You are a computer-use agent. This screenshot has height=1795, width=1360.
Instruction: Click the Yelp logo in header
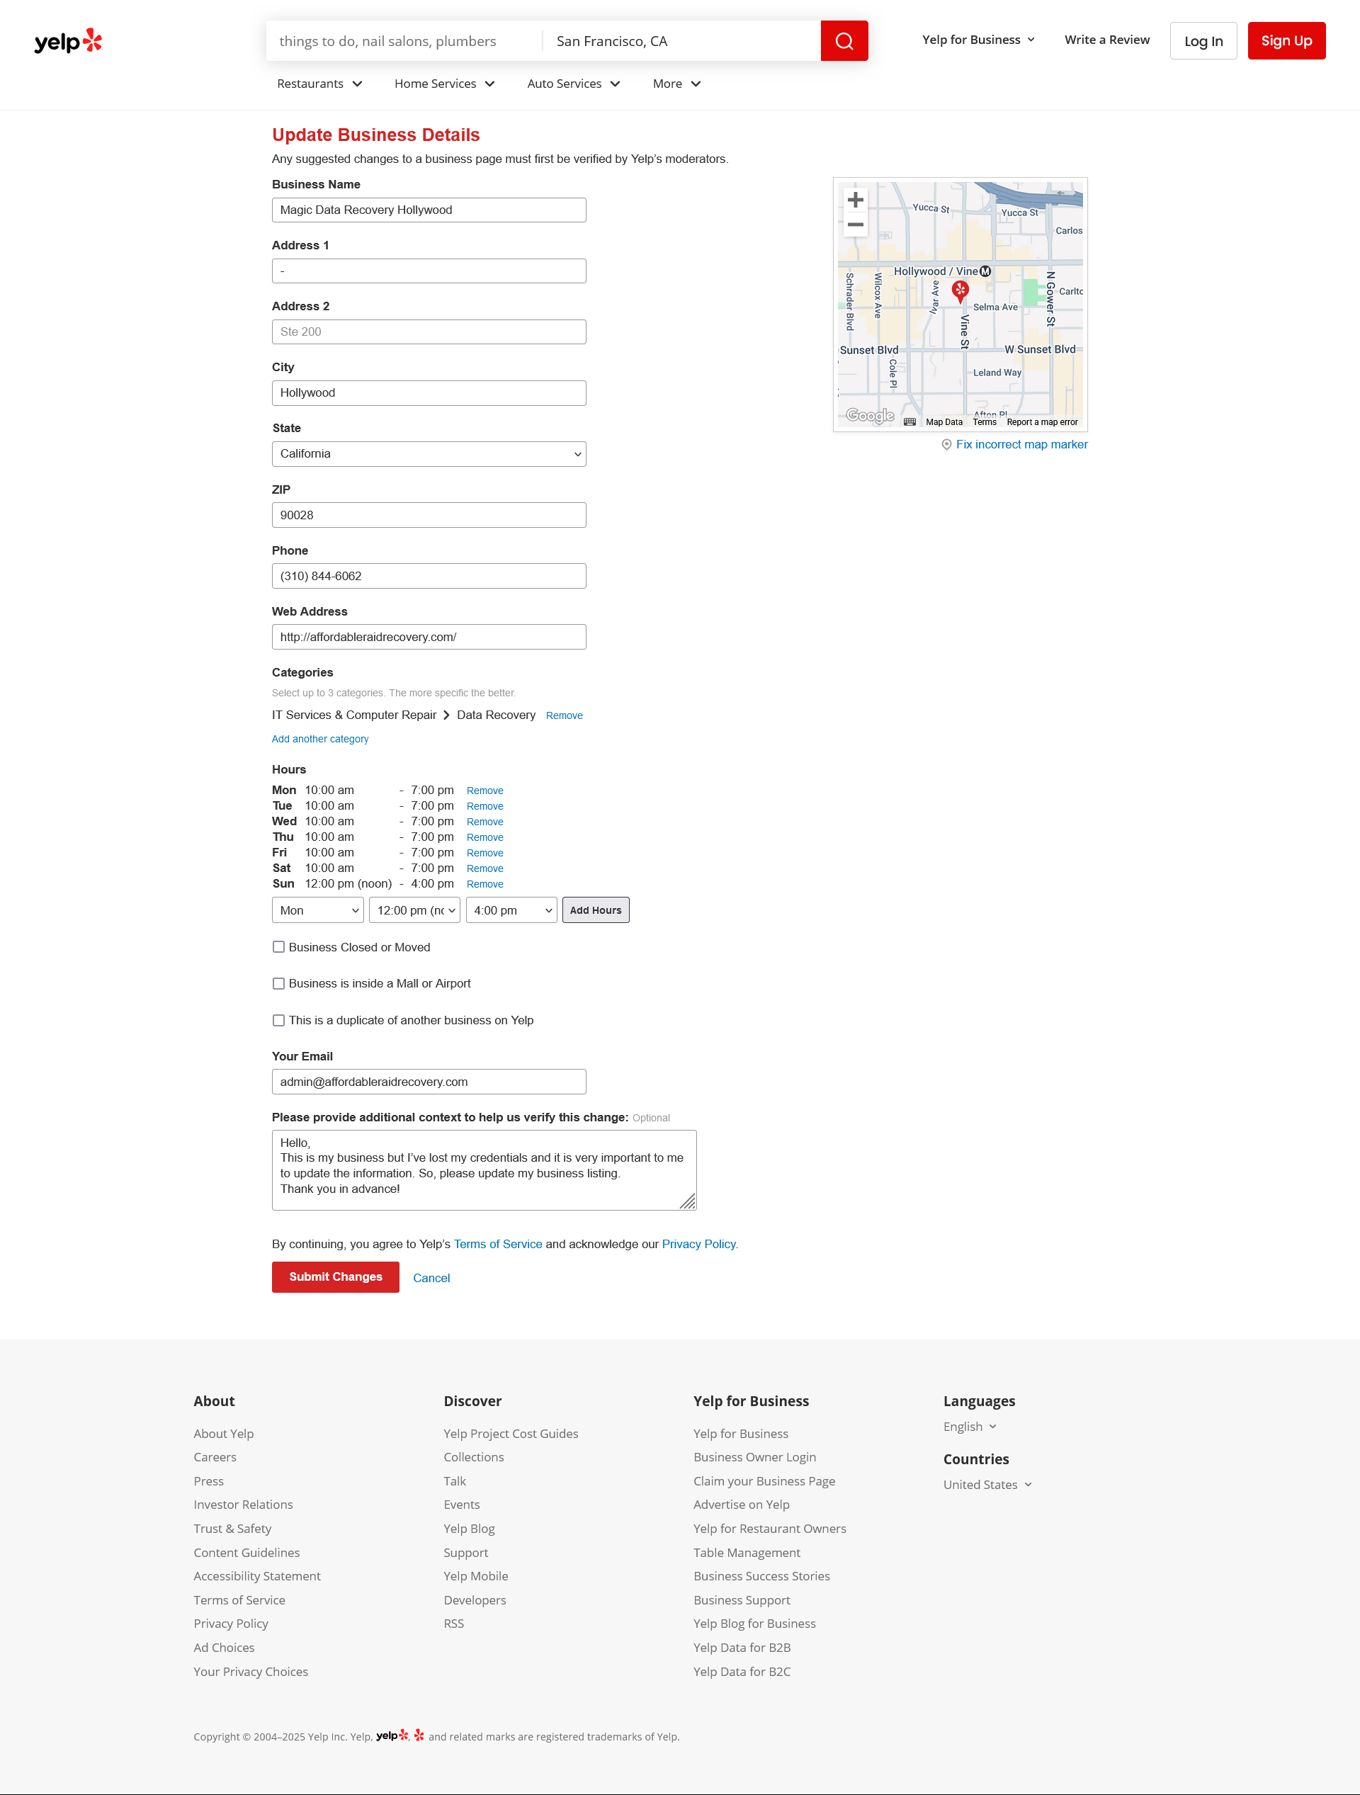(x=68, y=40)
